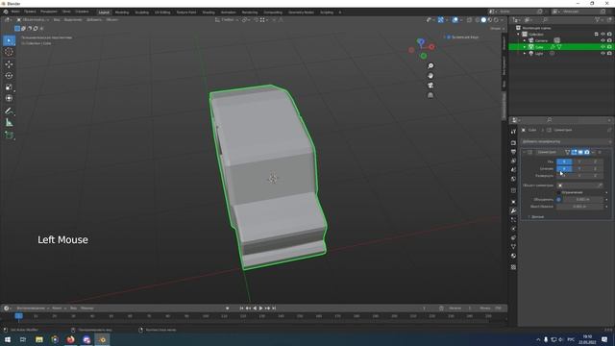The height and width of the screenshot is (346, 615).
Task: Toggle Mirror modifier render visibility
Action: point(587,152)
